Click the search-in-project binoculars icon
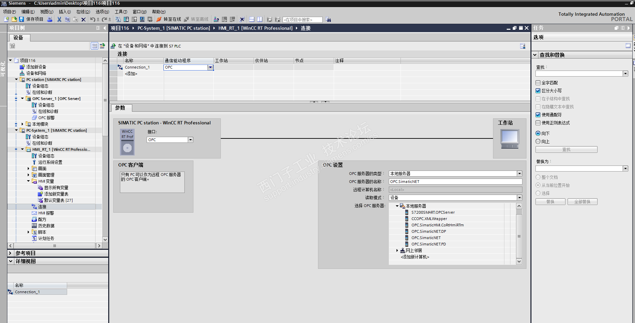This screenshot has width=635, height=323. (x=329, y=20)
